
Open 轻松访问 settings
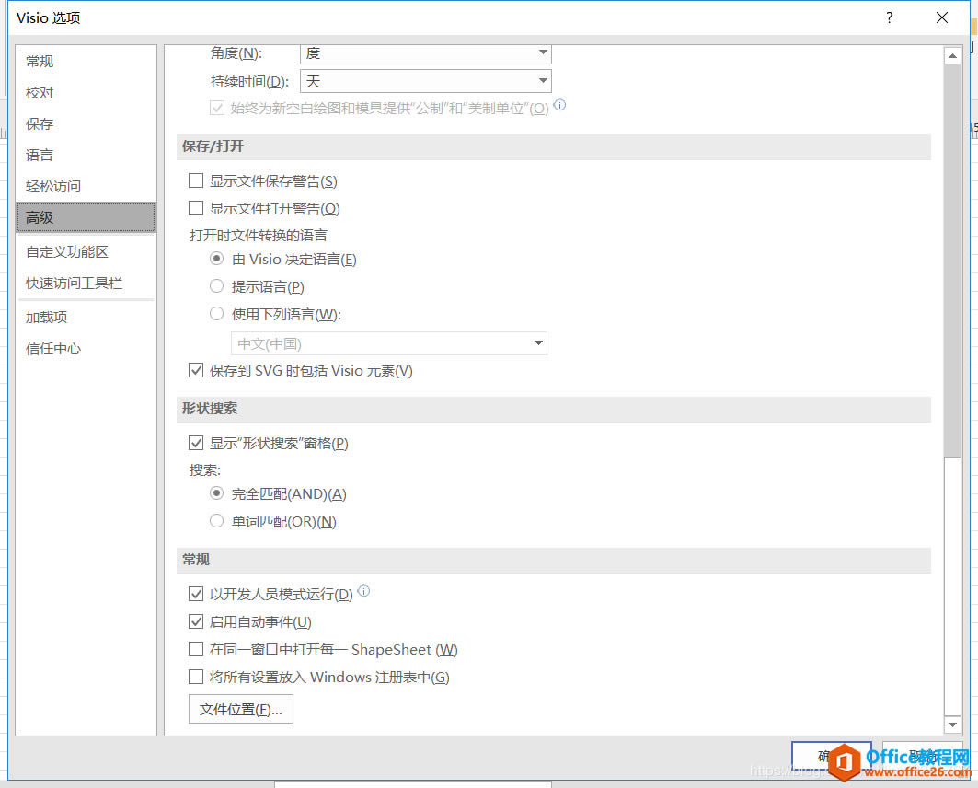pyautogui.click(x=86, y=186)
